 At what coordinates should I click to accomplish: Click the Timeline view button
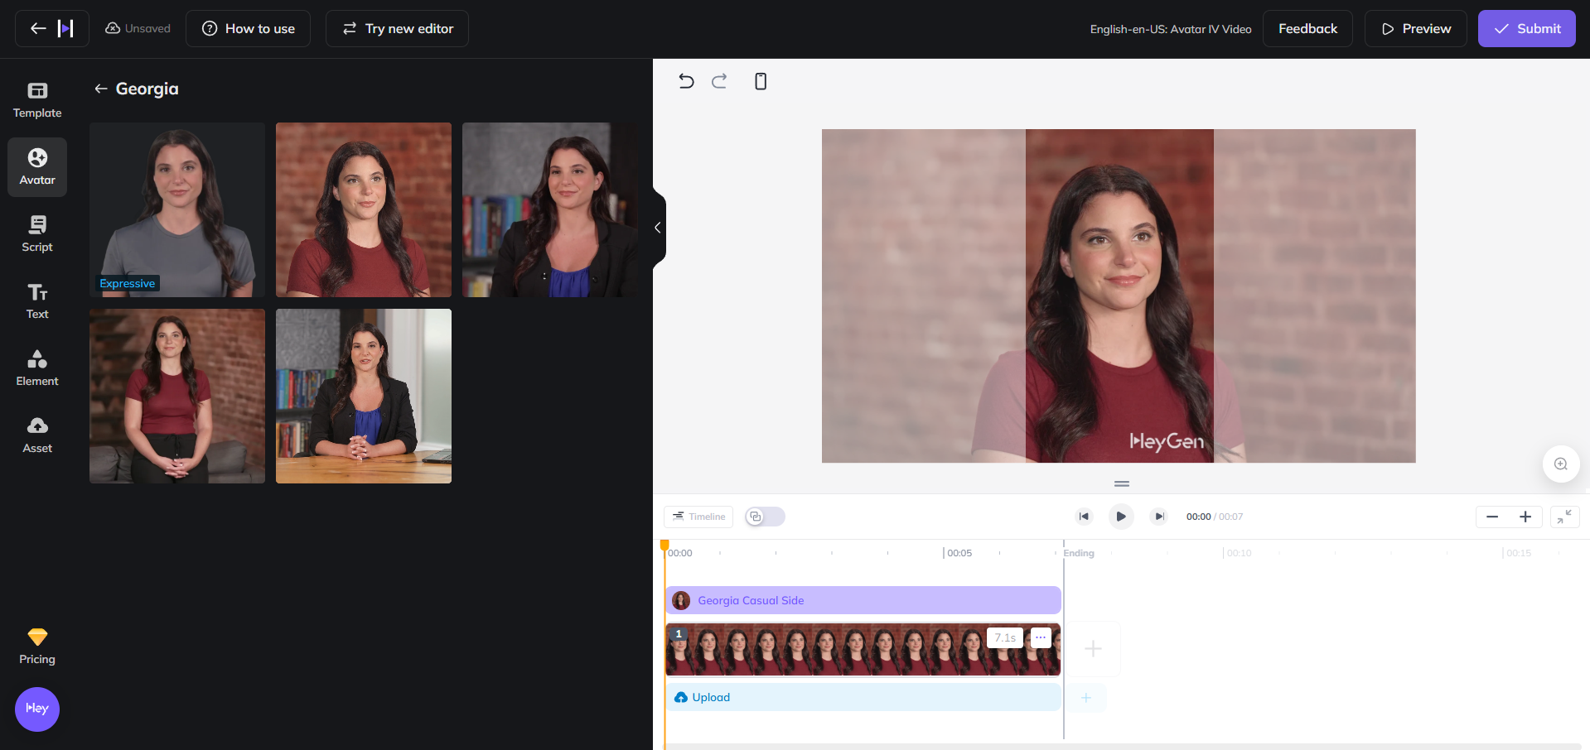pyautogui.click(x=698, y=517)
